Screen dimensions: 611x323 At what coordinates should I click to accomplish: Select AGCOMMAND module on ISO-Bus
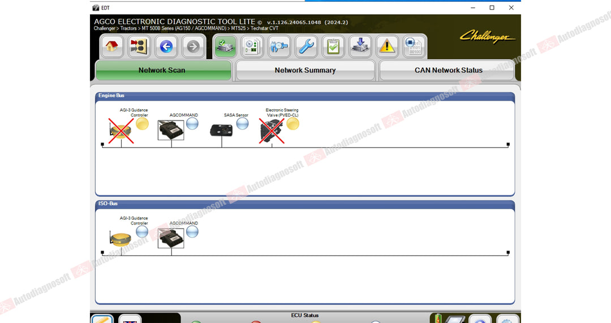171,238
